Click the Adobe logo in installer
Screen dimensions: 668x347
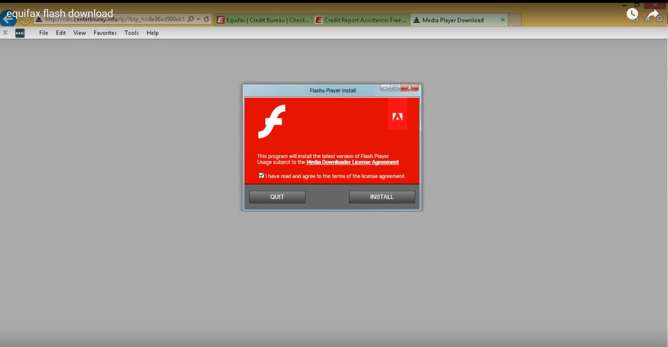[x=398, y=116]
